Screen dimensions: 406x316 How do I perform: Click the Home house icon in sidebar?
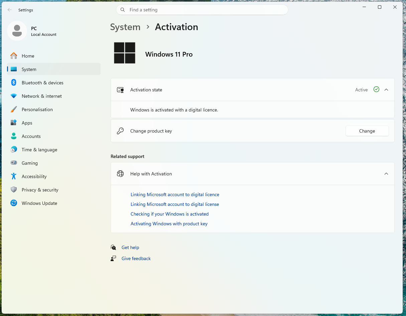(14, 56)
